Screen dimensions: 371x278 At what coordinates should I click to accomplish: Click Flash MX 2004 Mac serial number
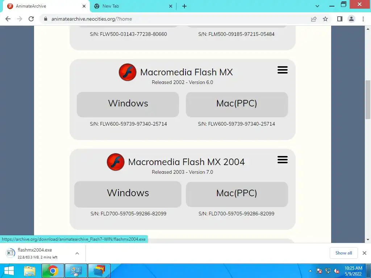(237, 214)
